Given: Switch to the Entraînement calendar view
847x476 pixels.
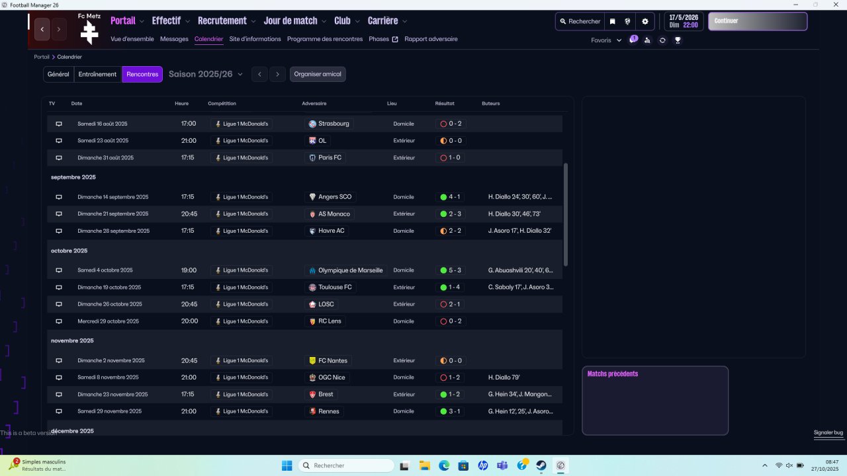Looking at the screenshot, I should (97, 74).
